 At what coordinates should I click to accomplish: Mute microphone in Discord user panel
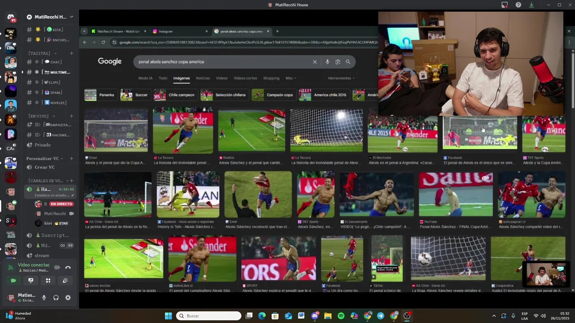[44, 297]
